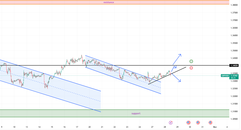Click 1.38000 on the price scale
The height and width of the screenshot is (130, 241).
234,5
